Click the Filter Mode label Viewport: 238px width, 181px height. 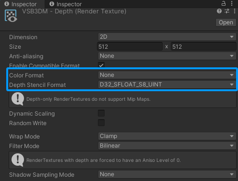pos(24,146)
